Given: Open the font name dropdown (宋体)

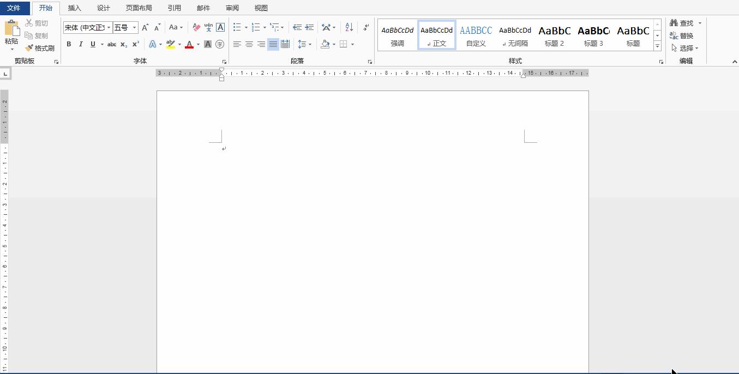Looking at the screenshot, I should pos(109,27).
